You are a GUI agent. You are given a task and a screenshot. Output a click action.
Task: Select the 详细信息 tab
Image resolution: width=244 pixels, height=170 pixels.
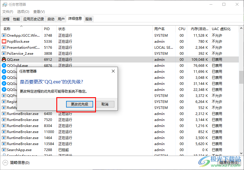click(x=75, y=19)
